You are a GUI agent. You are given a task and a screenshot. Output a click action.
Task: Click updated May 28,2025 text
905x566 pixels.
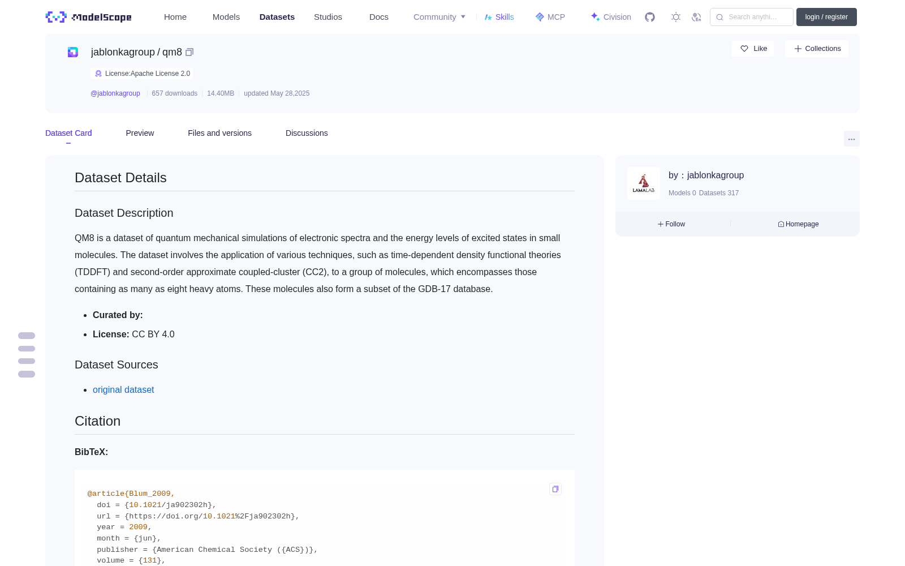pyautogui.click(x=277, y=93)
